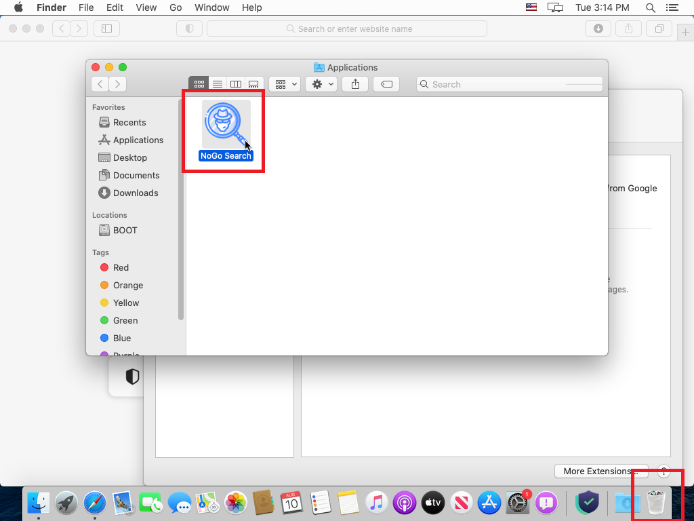Click the Safari address search field
The width and height of the screenshot is (694, 521).
coord(347,28)
